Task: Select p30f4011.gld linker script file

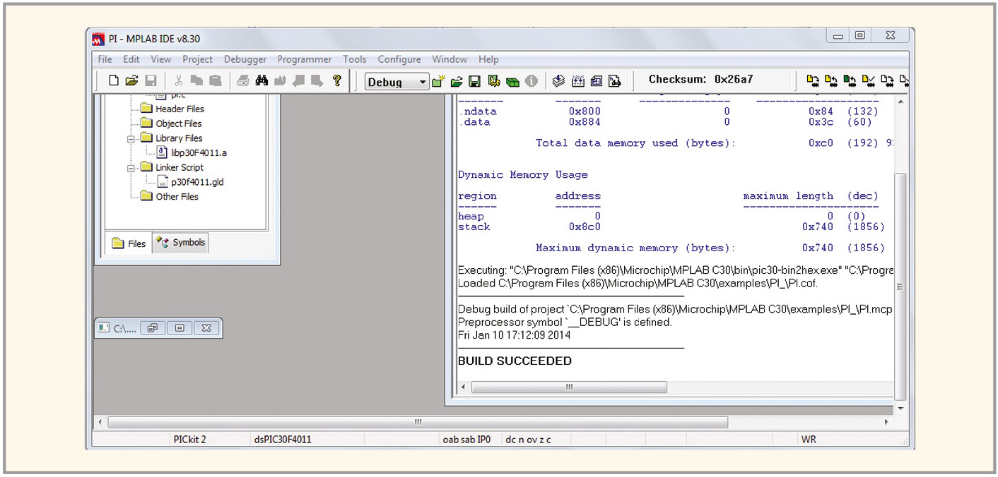Action: click(196, 182)
